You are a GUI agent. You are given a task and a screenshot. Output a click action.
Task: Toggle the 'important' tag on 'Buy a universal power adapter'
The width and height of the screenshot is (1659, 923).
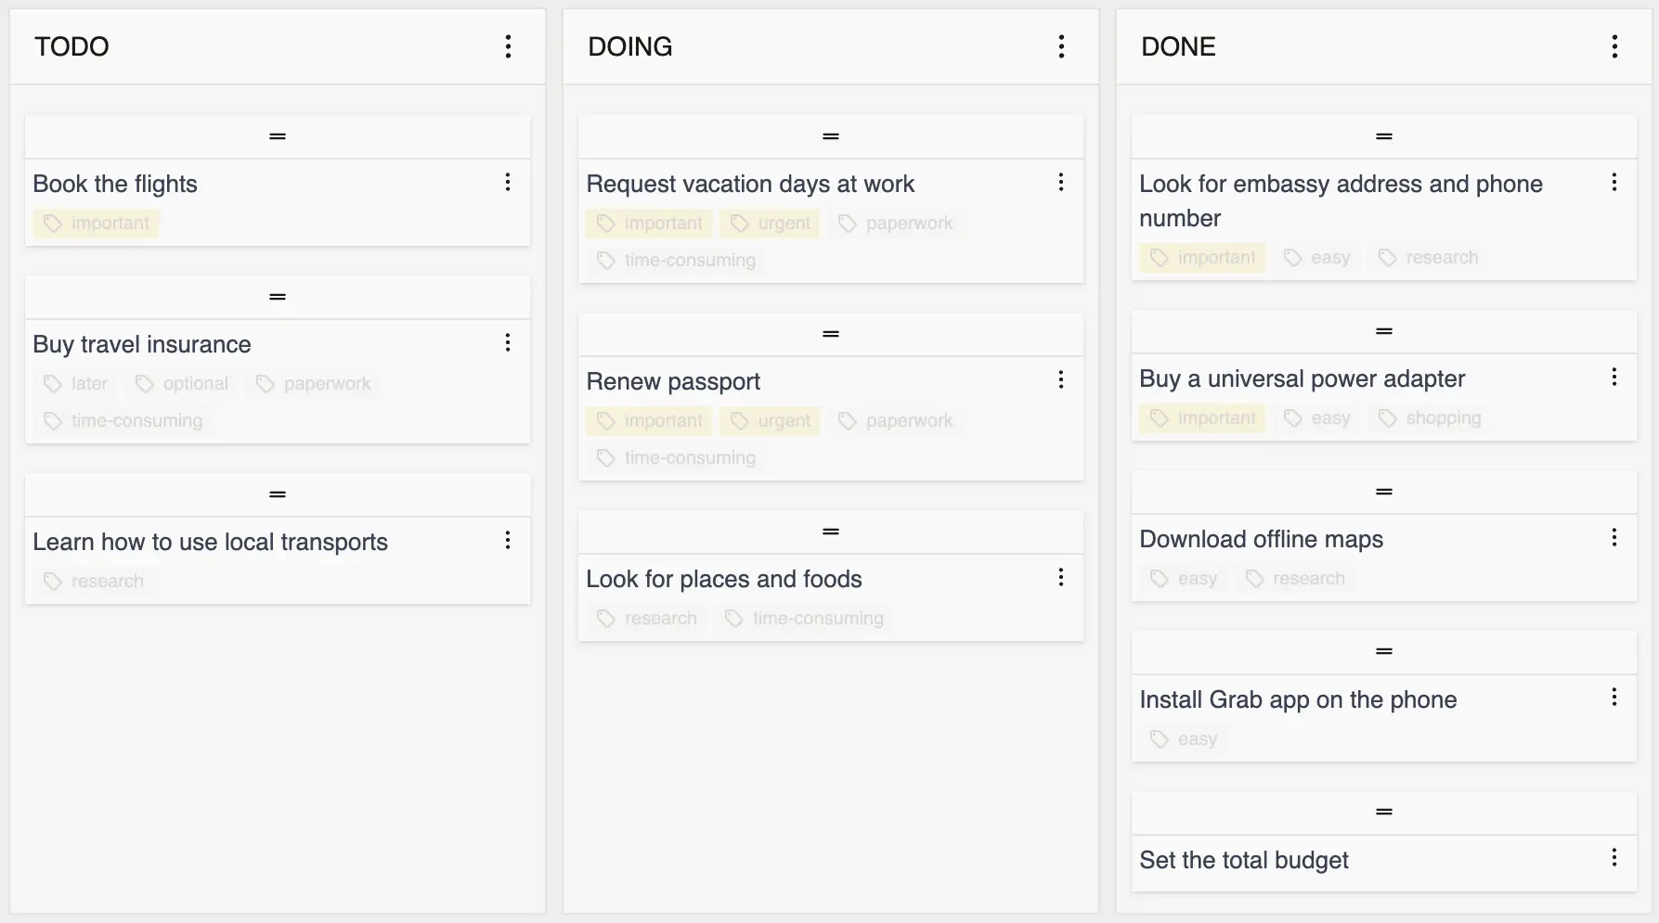1201,417
